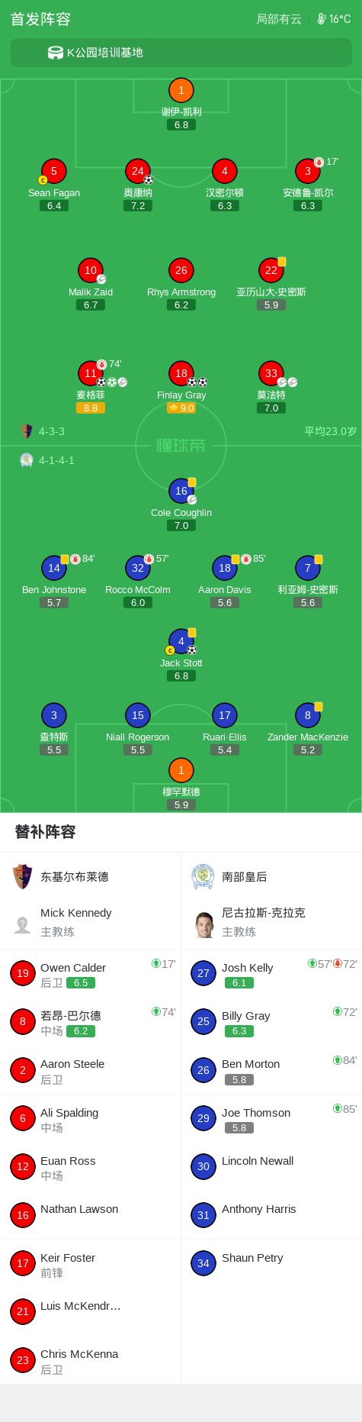Open 东基尔布莱德 team crest in substitutes

(x=22, y=876)
